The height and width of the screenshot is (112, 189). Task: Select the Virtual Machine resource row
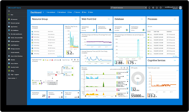pyautogui.click(x=47, y=34)
